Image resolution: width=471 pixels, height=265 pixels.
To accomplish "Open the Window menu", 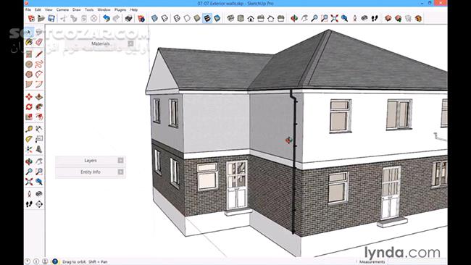I will point(104,10).
